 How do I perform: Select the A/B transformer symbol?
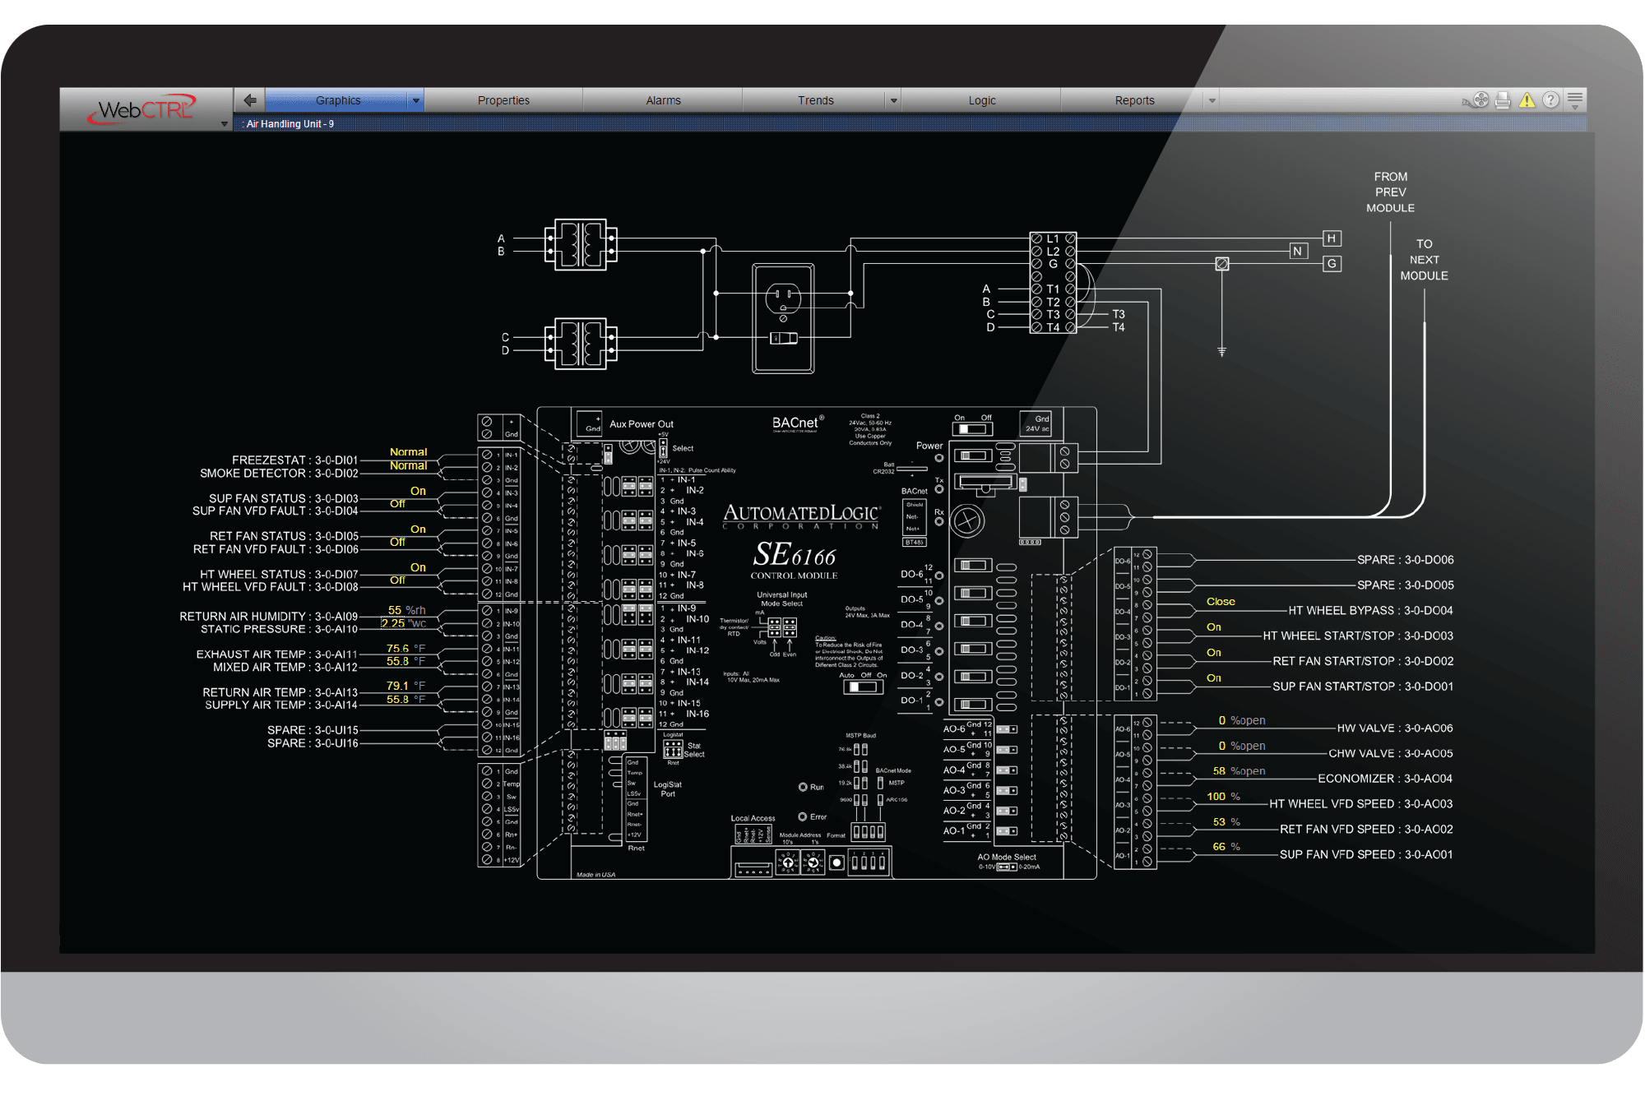[581, 244]
